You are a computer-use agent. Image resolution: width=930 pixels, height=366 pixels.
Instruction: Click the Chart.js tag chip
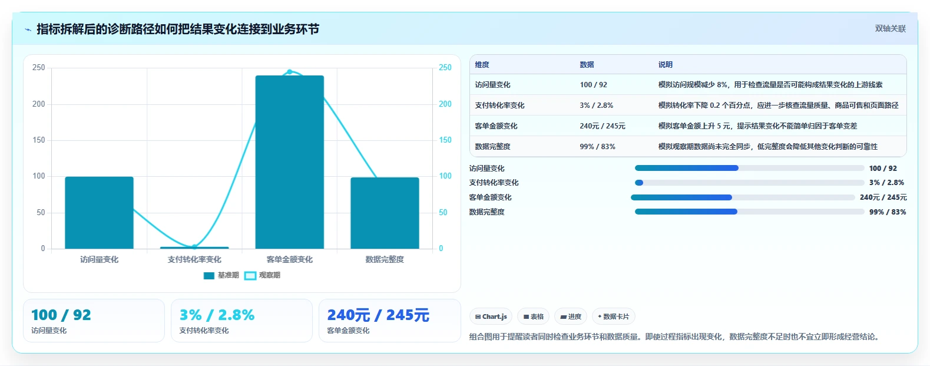(x=491, y=316)
